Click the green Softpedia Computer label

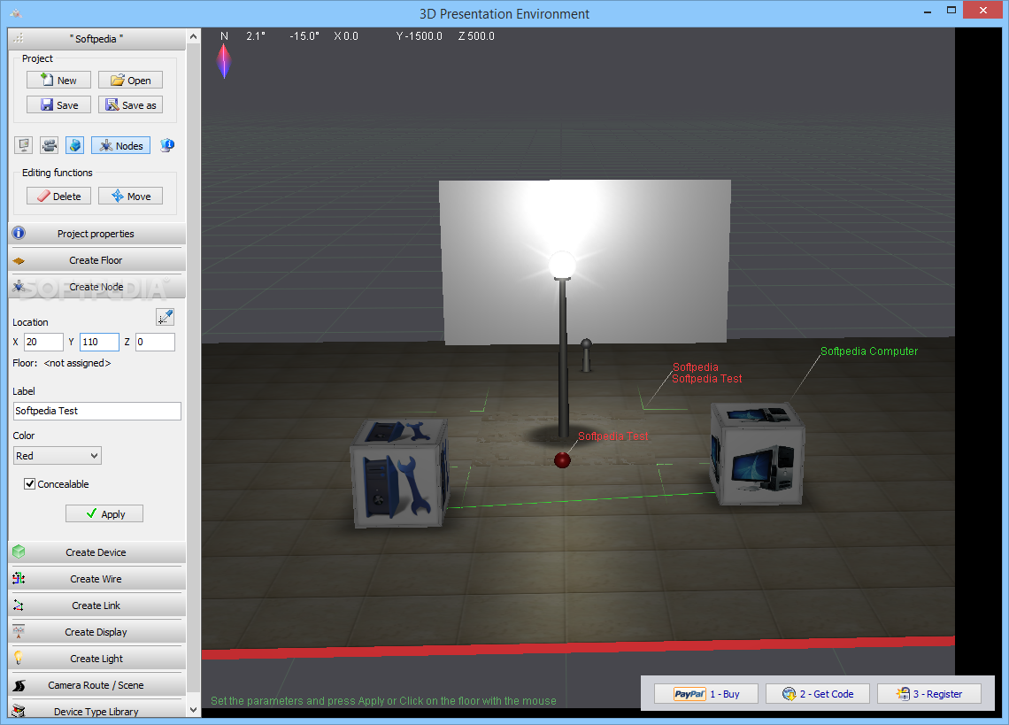[869, 351]
